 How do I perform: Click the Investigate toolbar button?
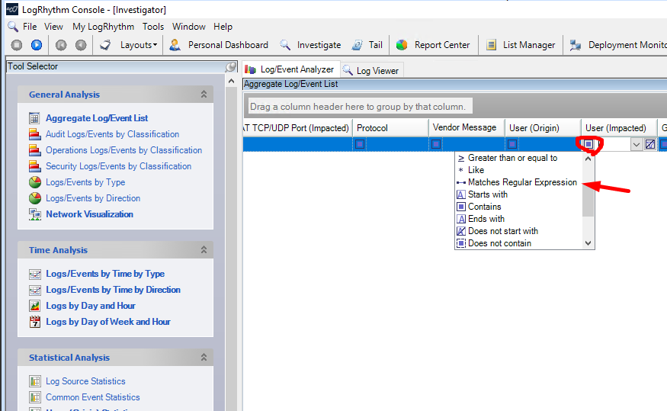point(319,45)
